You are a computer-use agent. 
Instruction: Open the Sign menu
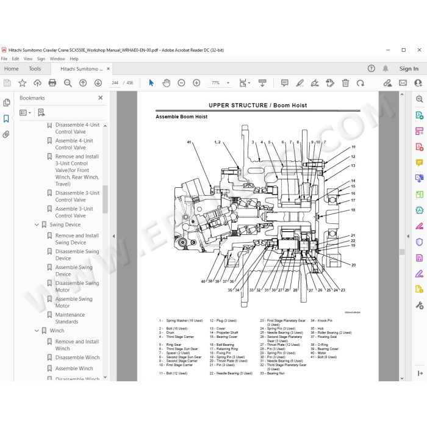41,59
